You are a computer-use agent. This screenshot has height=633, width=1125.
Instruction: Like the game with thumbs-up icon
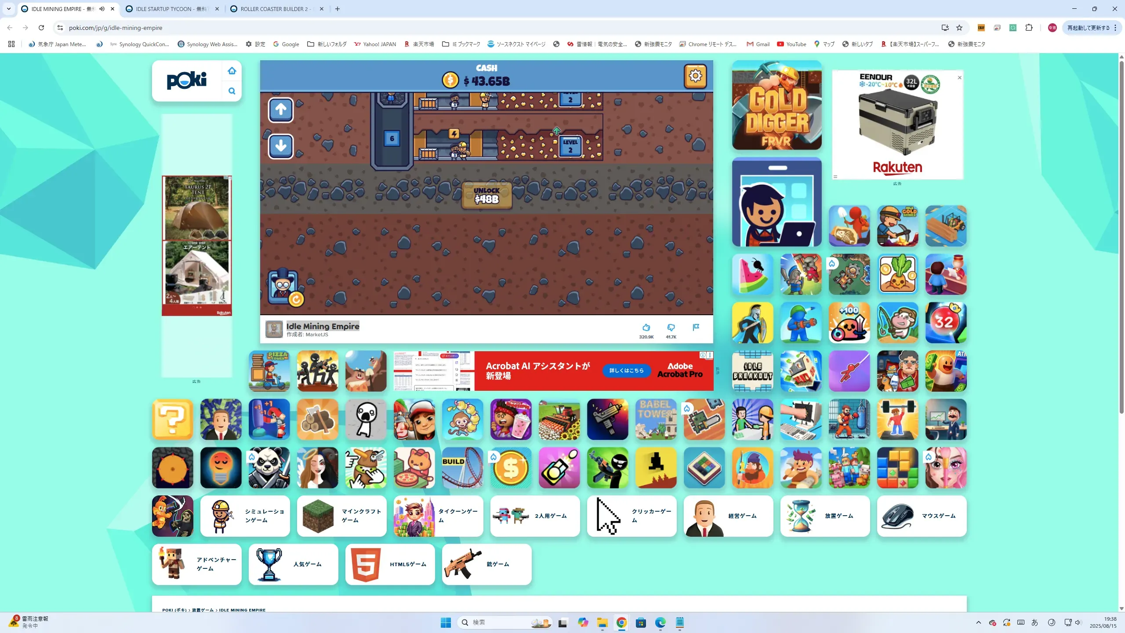point(646,327)
